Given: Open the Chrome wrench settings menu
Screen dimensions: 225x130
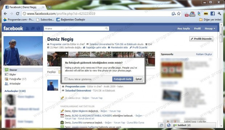Looking at the screenshot, I should pos(219,14).
